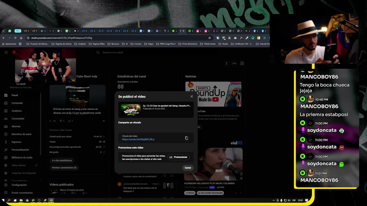Open the browser tab search chevron
Viewport: 367px width, 206px height.
click(3, 31)
